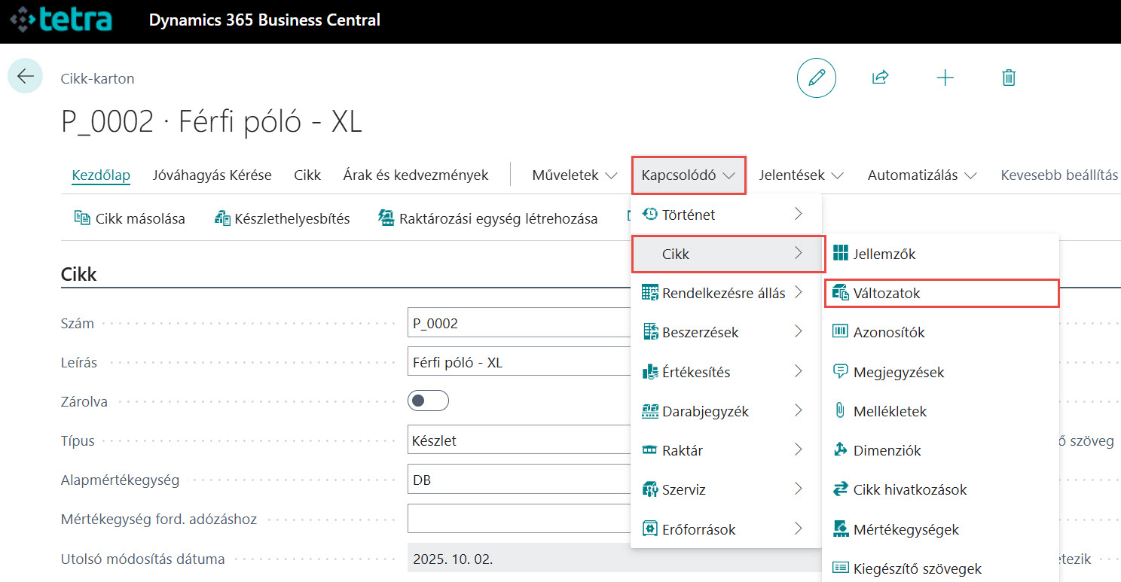Open Mellékletek paperclip entry
This screenshot has width=1121, height=582.
pyautogui.click(x=889, y=411)
